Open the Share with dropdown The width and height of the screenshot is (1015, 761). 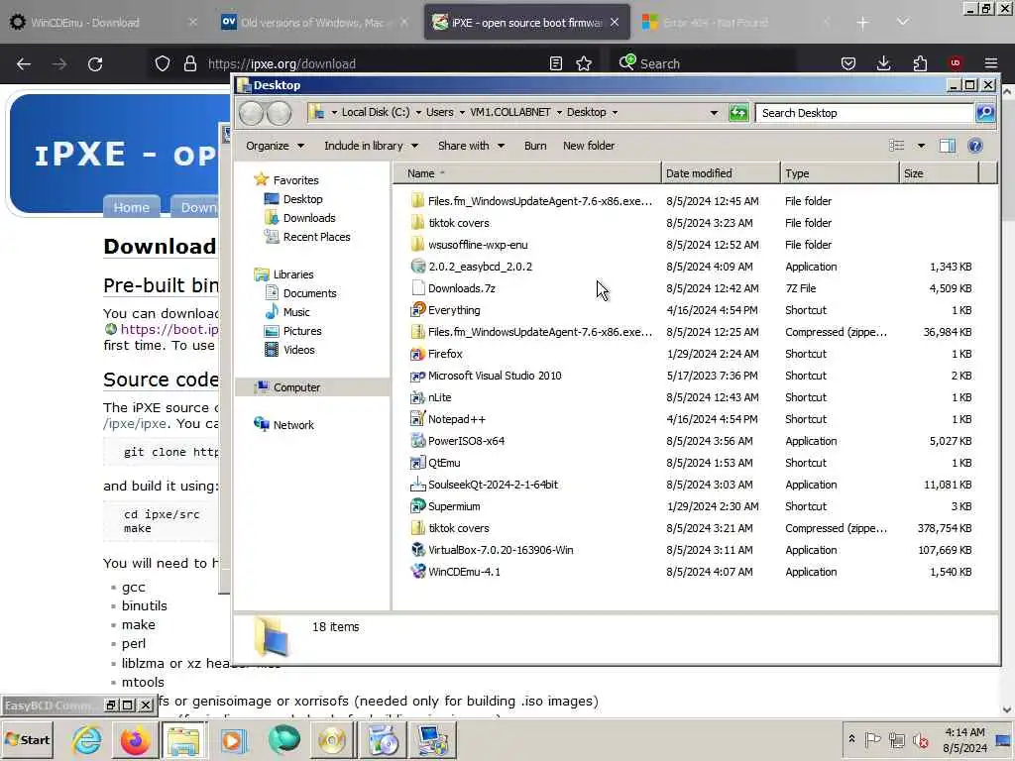click(471, 146)
